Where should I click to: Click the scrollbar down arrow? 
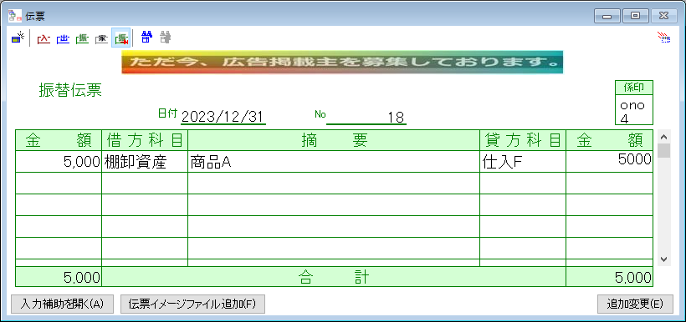(664, 259)
